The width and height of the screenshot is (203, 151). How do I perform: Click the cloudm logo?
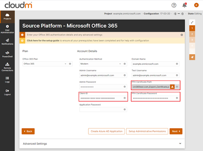pyautogui.click(x=18, y=5)
